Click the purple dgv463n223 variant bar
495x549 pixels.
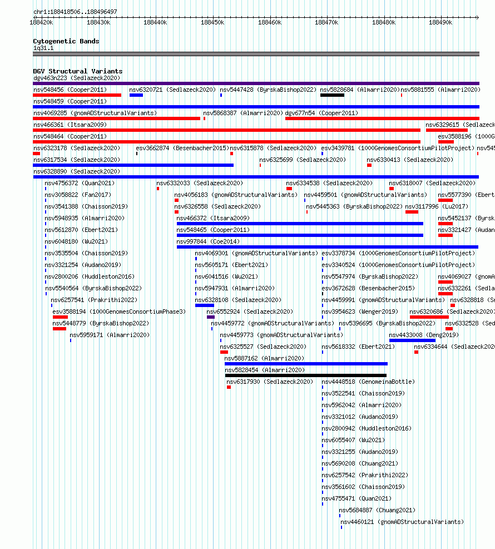pyautogui.click(x=256, y=83)
